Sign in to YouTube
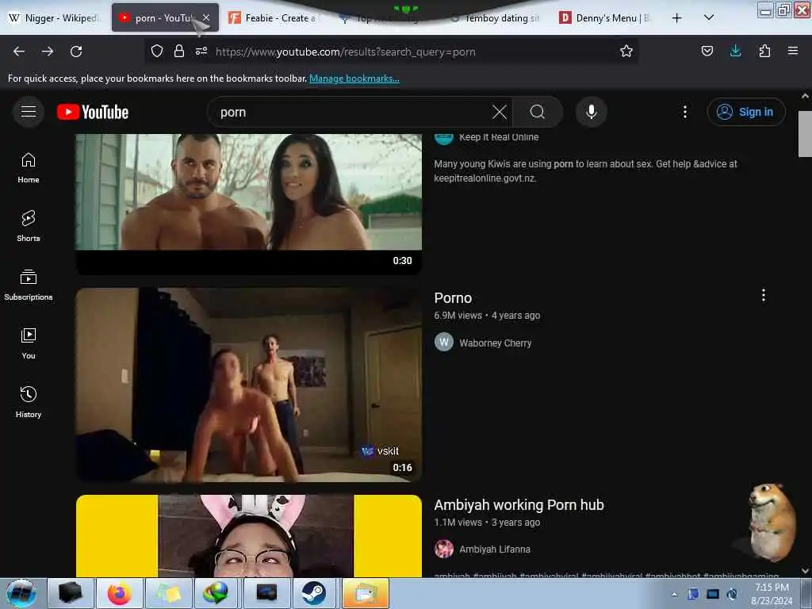Viewport: 812px width, 609px height. click(746, 112)
